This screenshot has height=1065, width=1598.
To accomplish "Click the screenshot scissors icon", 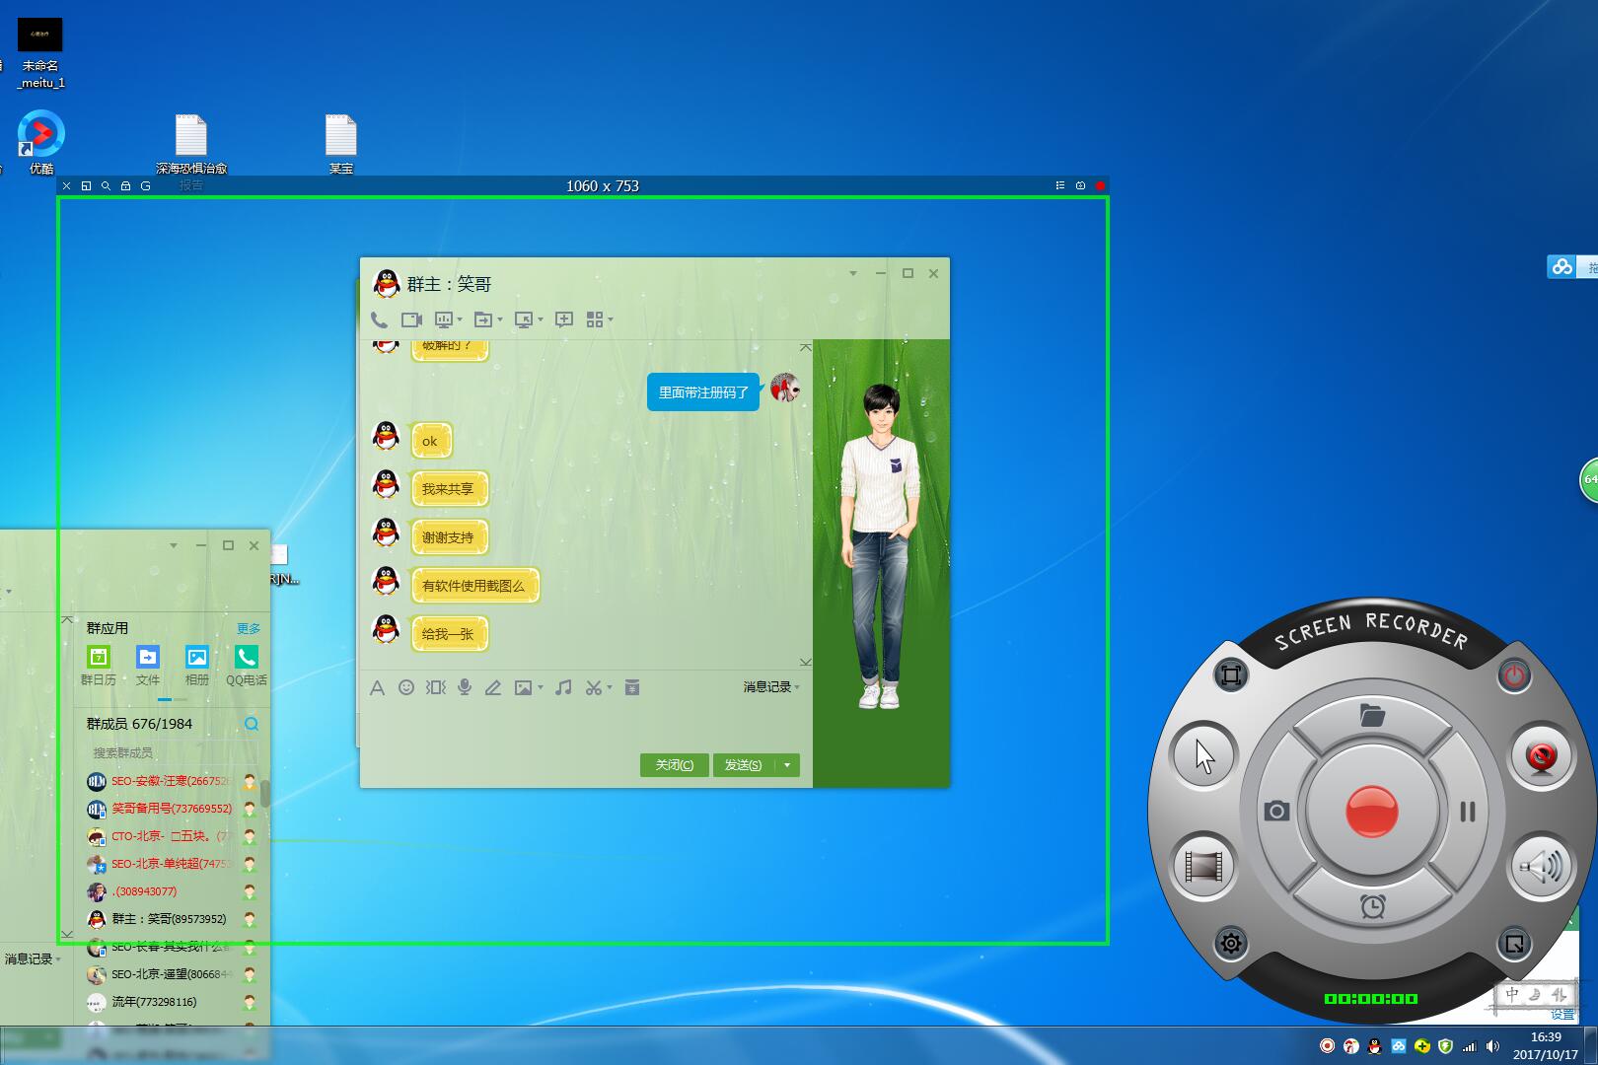I will click(x=593, y=687).
